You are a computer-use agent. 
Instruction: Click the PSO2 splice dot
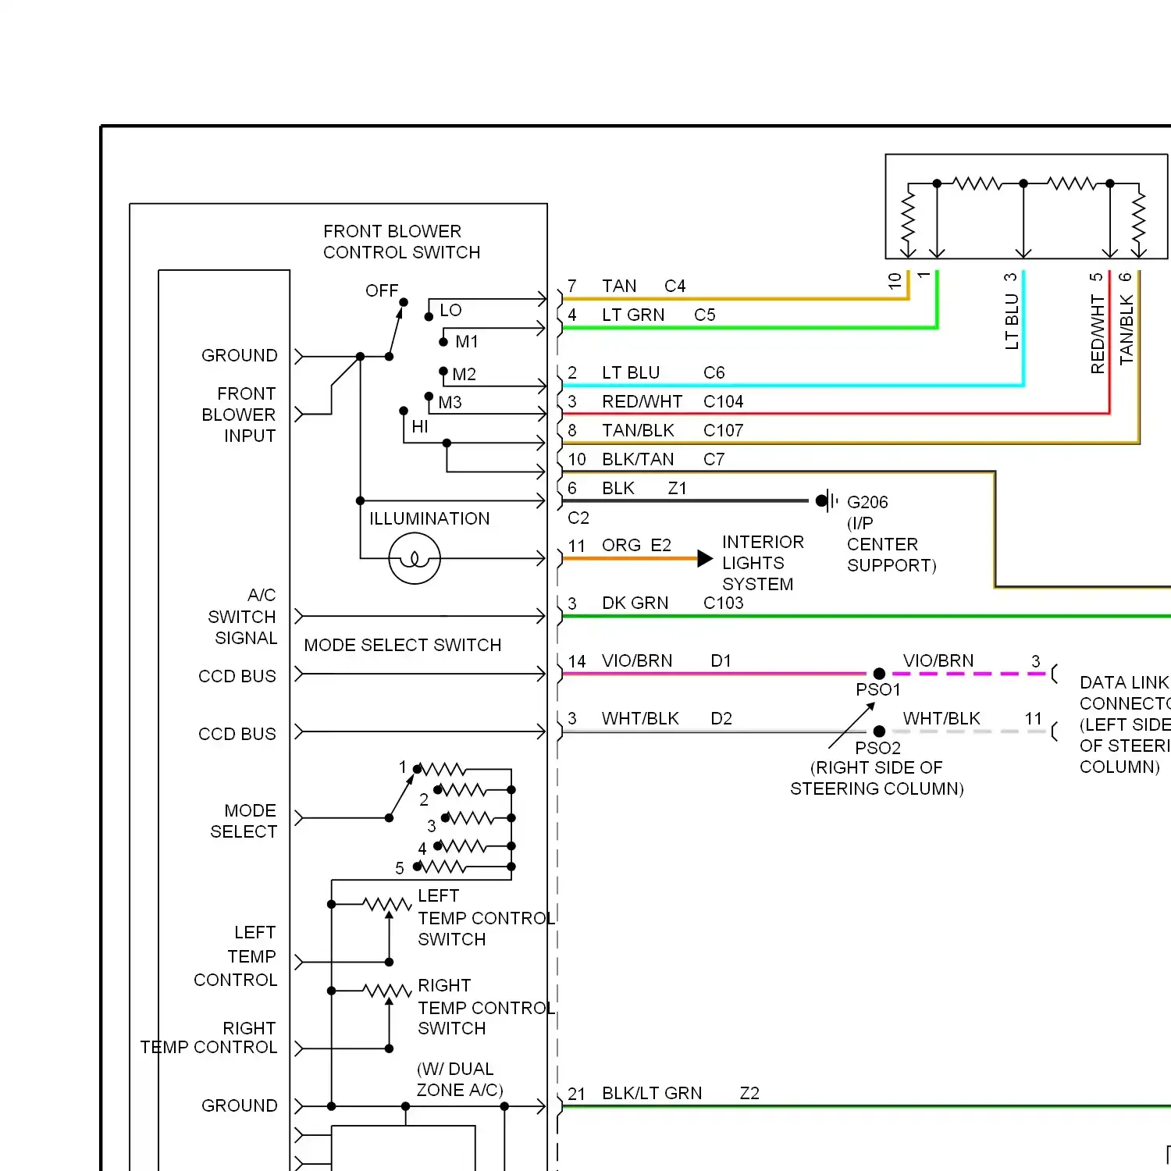click(879, 731)
